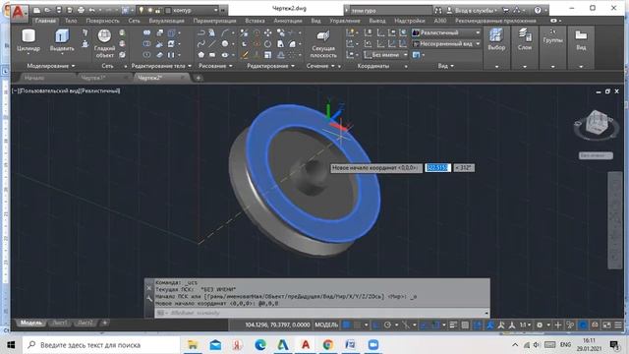The height and width of the screenshot is (354, 629).
Task: Click the Undo arrow in quick access toolbar
Action: tap(91, 10)
